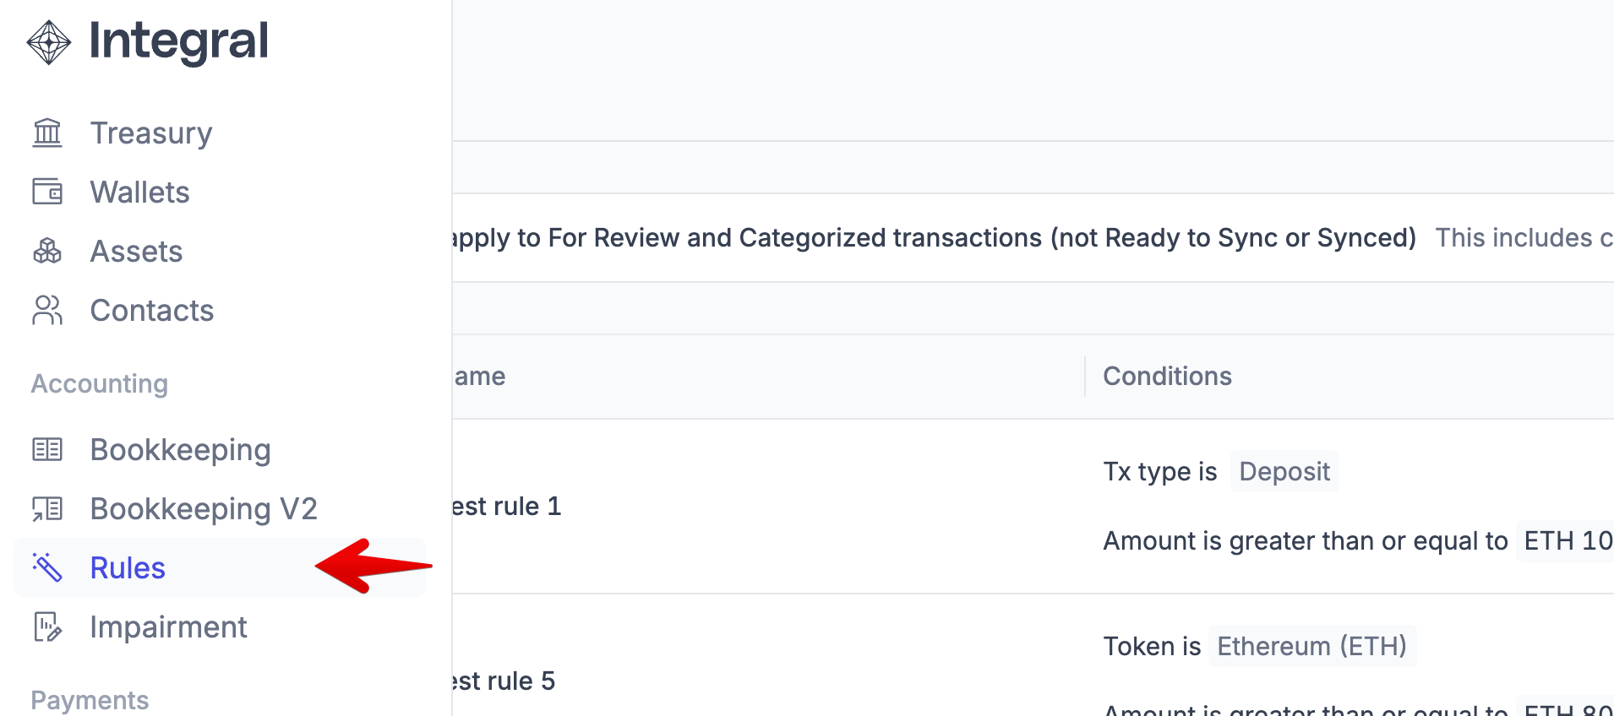The height and width of the screenshot is (716, 1614).
Task: Click the Treasury bank building icon
Action: click(47, 133)
